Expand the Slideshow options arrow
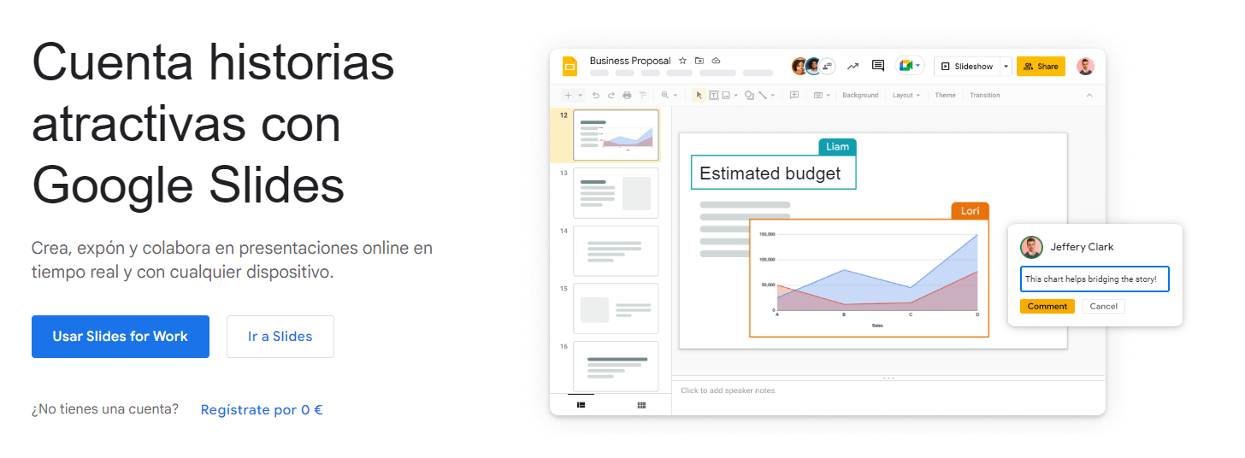Image resolution: width=1245 pixels, height=458 pixels. tap(1006, 67)
